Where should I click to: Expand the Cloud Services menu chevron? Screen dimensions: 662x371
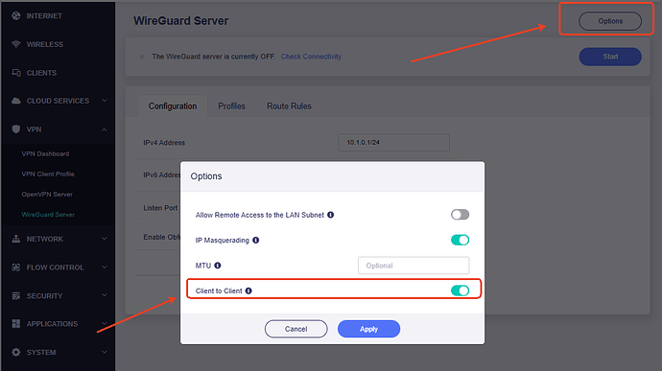105,101
